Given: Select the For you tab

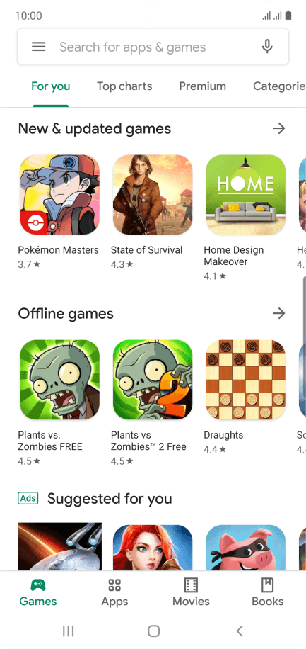Looking at the screenshot, I should point(51,86).
